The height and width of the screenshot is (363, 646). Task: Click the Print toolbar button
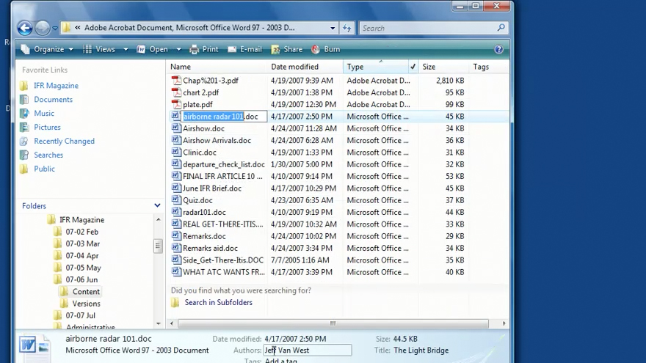tap(204, 49)
